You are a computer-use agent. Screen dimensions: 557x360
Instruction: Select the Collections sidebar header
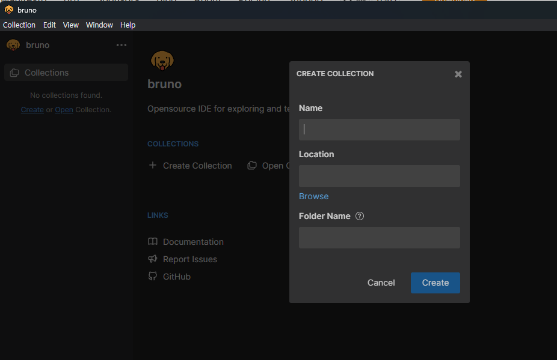click(x=66, y=72)
